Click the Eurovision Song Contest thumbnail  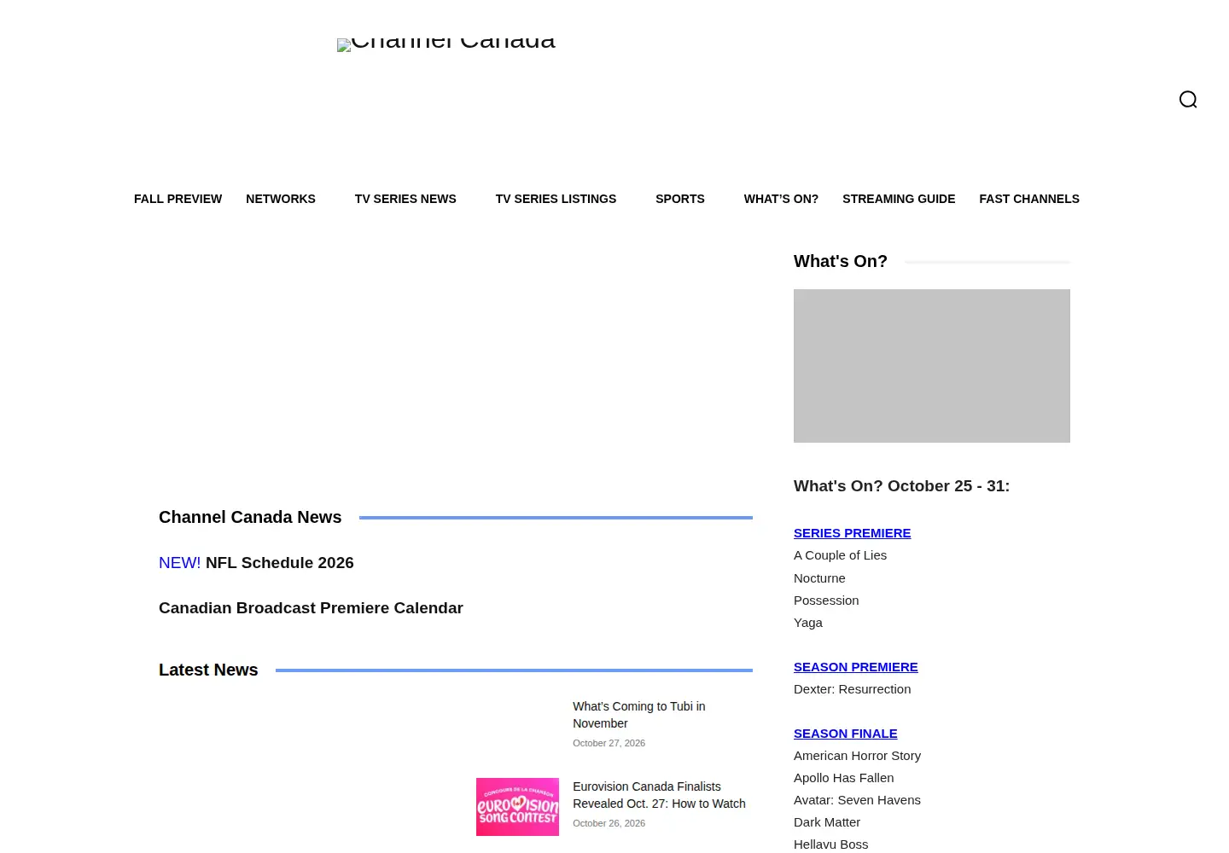point(517,807)
